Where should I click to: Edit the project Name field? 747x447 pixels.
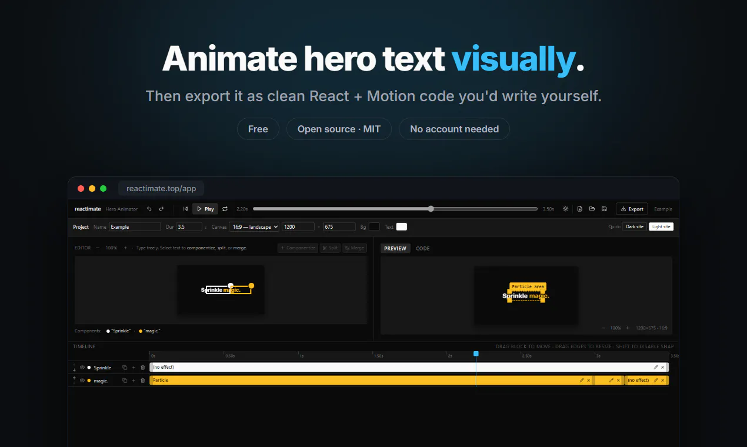click(135, 226)
